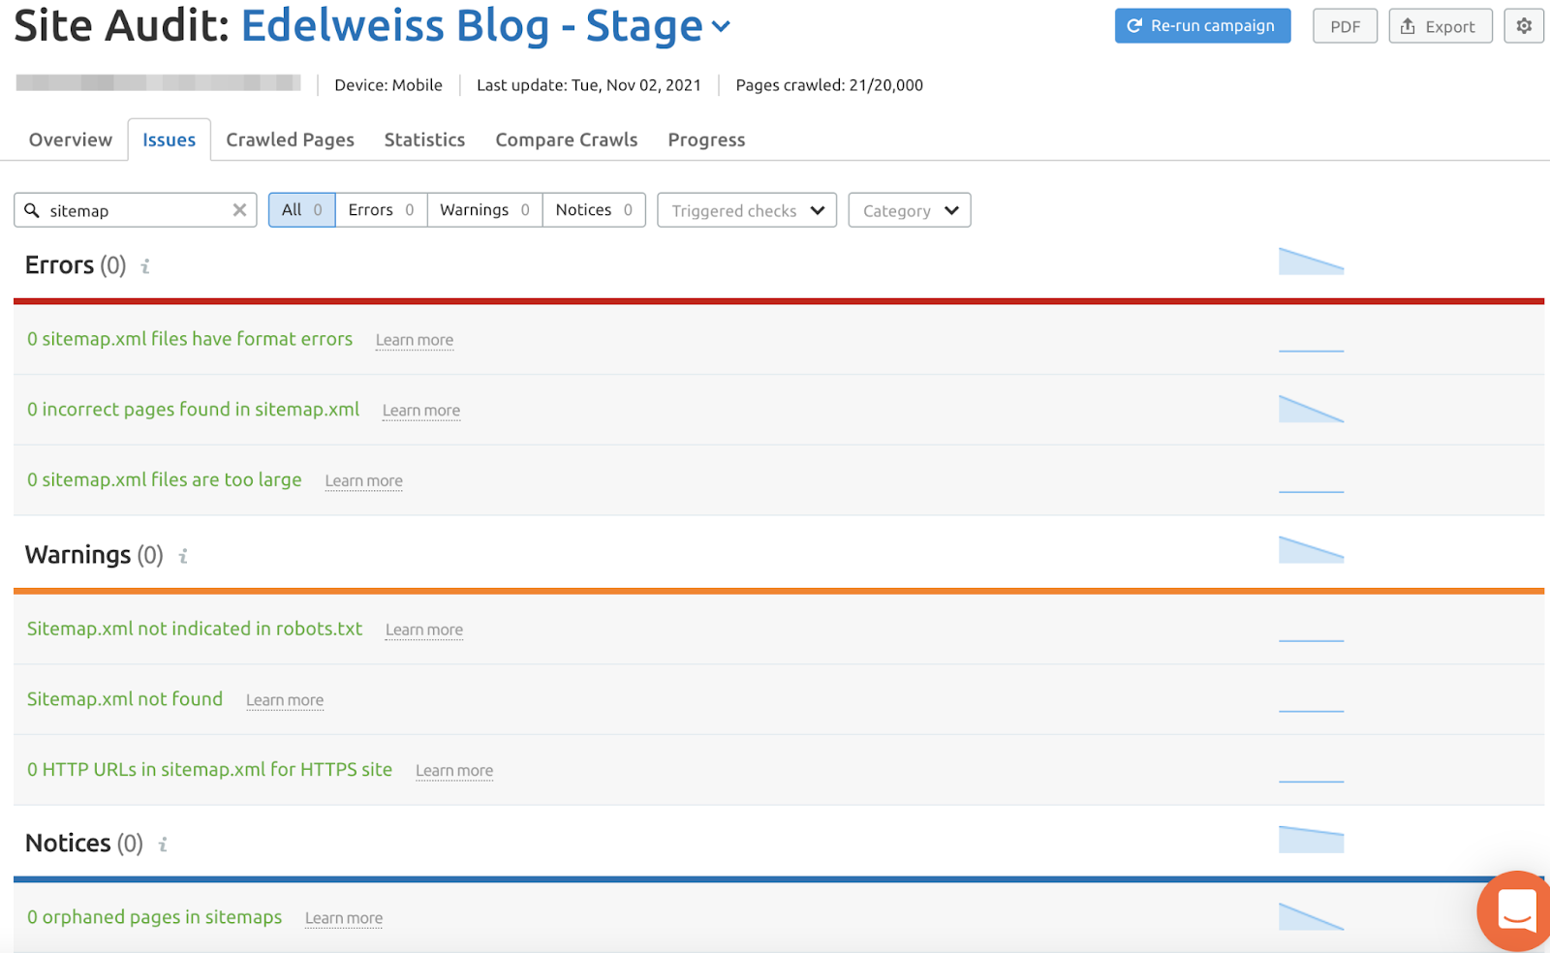Screen dimensions: 1550x953
Task: Select the Notices filter button
Action: pos(594,210)
